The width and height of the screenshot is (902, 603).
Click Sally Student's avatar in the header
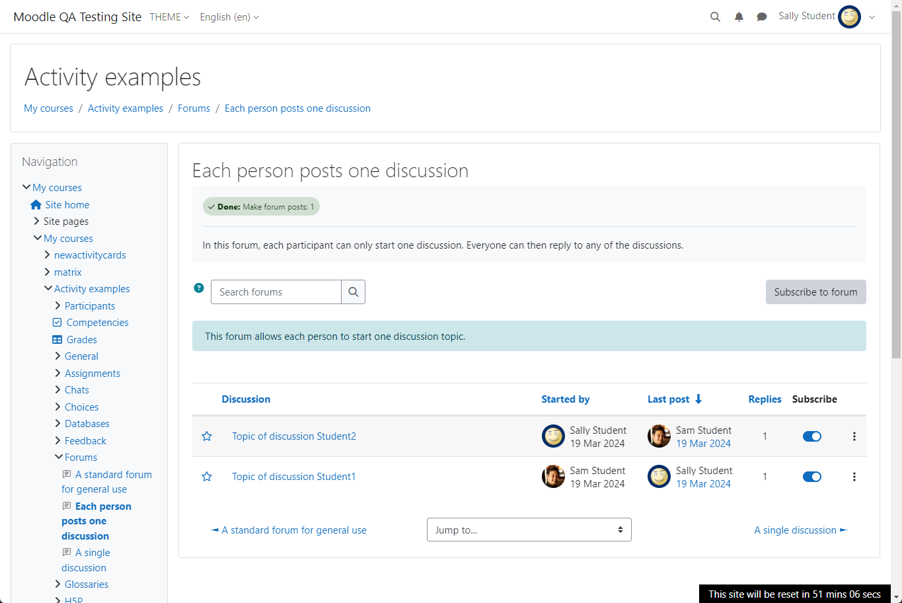click(x=849, y=17)
